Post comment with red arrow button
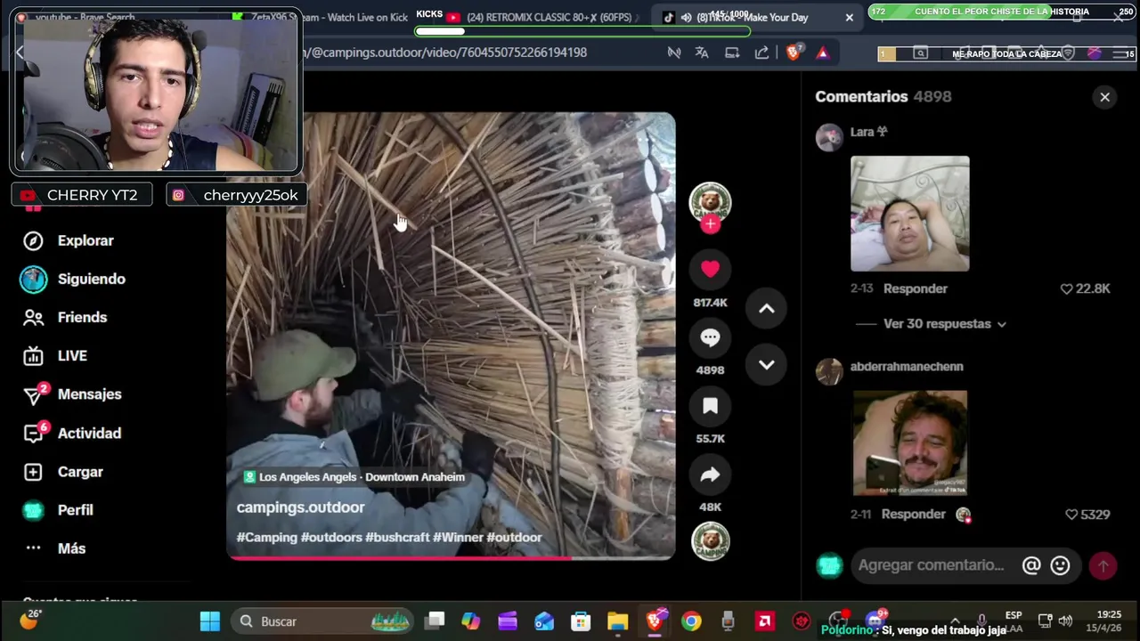 coord(1103,565)
